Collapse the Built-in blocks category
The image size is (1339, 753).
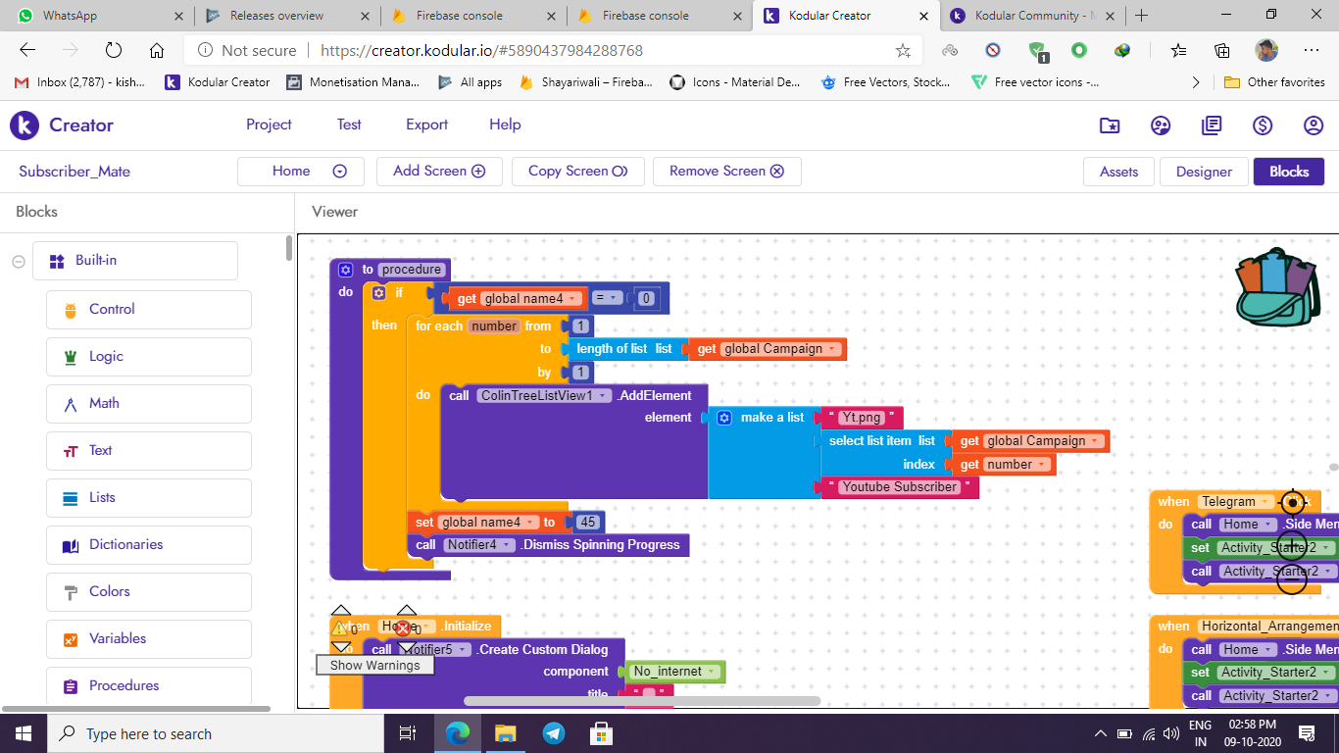[x=18, y=261]
